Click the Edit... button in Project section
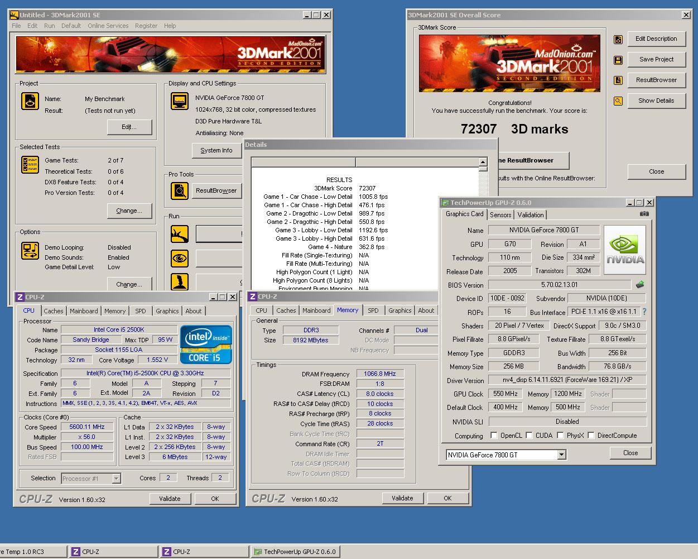 (129, 127)
